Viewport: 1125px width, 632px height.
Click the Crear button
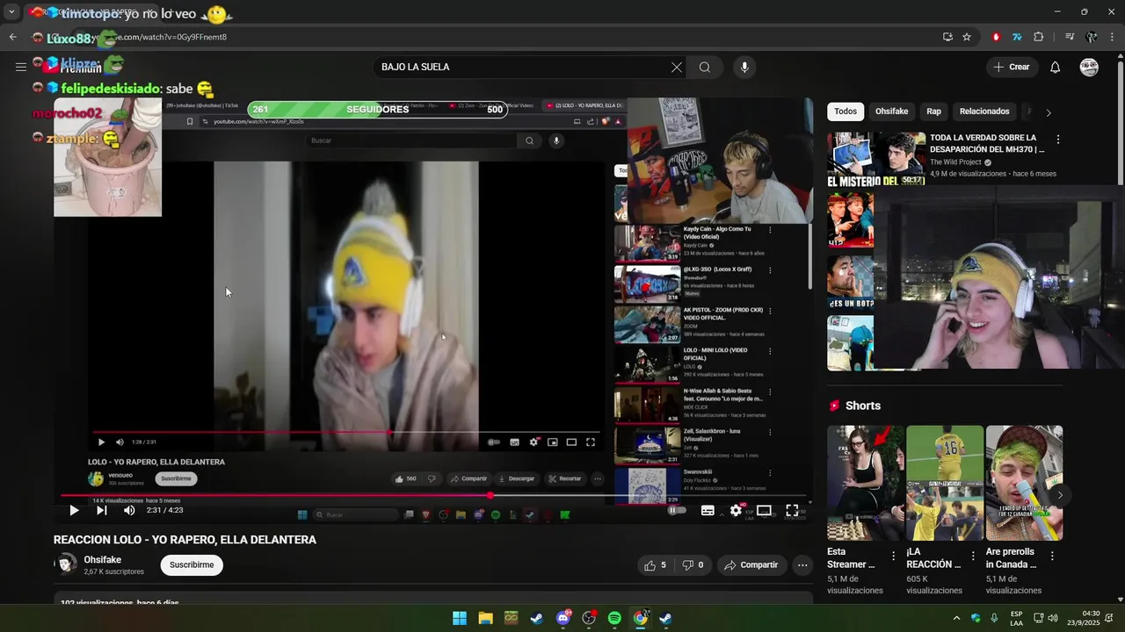coord(1012,67)
